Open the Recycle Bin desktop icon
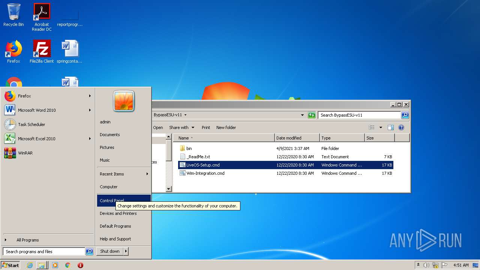The image size is (480, 270). point(13,15)
